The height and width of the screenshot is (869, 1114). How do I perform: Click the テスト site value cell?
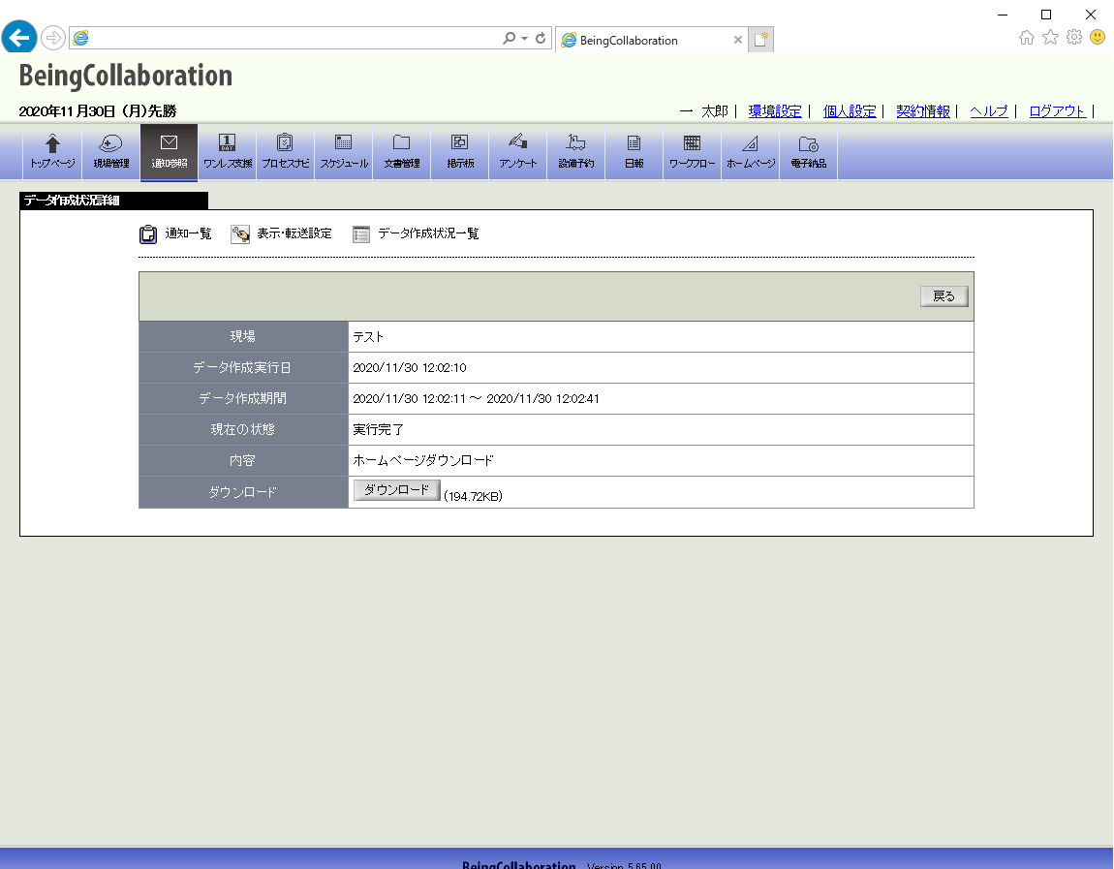pyautogui.click(x=661, y=337)
